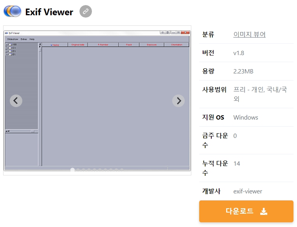
Task: Click the 개발사 label
Action: [x=211, y=191]
